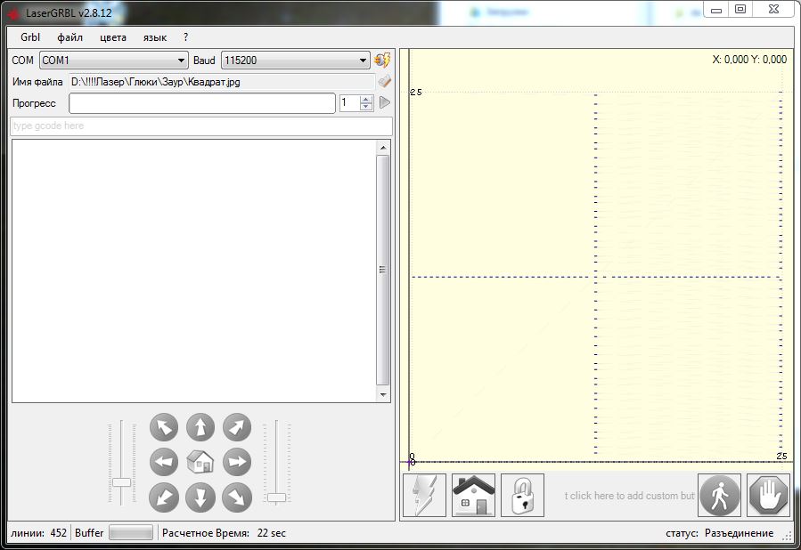The image size is (801, 550).
Task: Click the jog speed slider on the left
Action: tap(121, 482)
